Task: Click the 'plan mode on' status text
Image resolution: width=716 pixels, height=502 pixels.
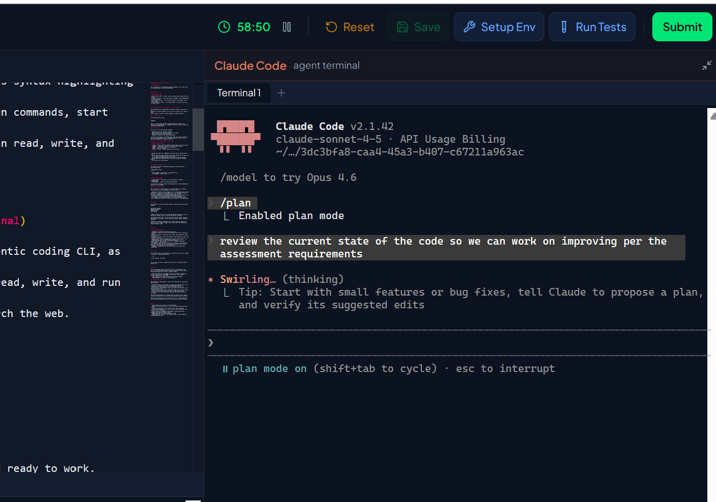Action: pyautogui.click(x=270, y=368)
